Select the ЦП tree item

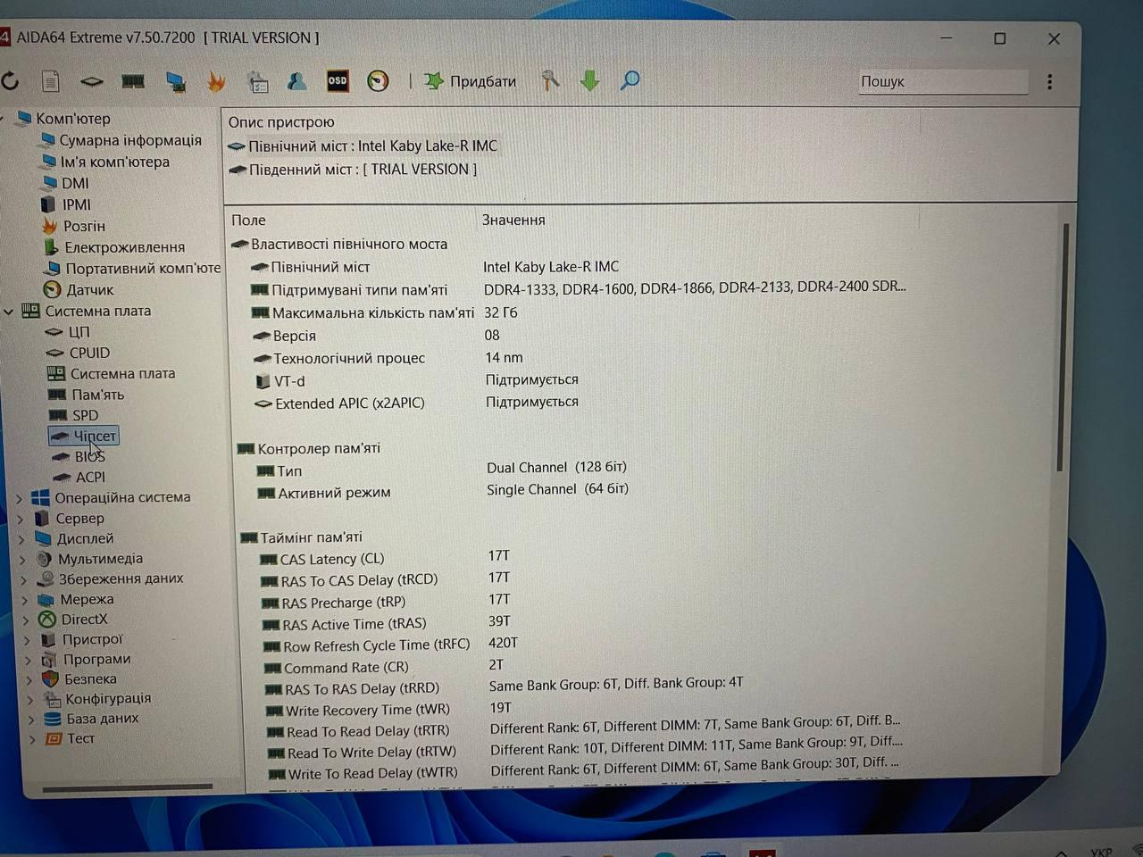(x=79, y=331)
